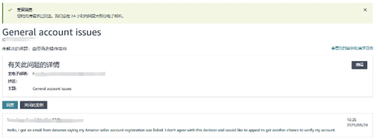
Task: Click the 关闭此案例 close case button
Action: 33,105
